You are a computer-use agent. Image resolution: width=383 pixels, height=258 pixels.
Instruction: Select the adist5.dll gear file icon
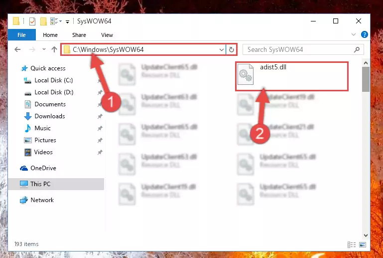click(x=245, y=74)
